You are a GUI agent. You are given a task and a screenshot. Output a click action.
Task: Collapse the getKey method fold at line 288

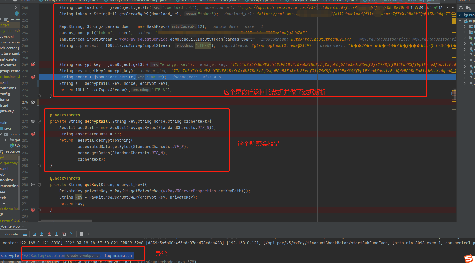click(39, 185)
